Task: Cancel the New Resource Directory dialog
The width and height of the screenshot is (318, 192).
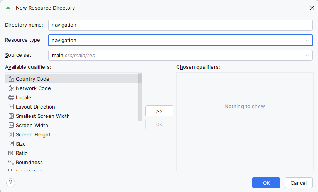Action: coord(298,183)
